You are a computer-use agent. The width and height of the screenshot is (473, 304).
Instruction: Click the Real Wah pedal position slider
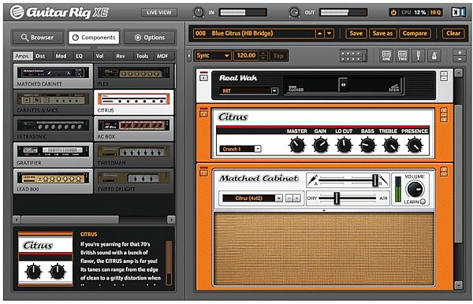(344, 84)
